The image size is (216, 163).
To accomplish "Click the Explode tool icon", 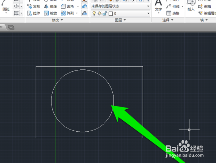I will coord(85,6).
